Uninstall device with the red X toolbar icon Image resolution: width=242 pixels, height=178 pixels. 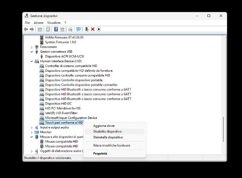(x=93, y=29)
